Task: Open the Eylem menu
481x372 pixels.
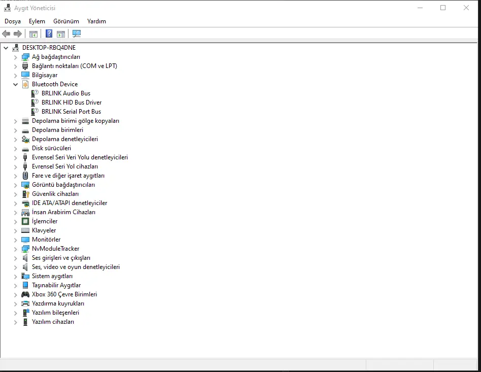Action: point(37,21)
